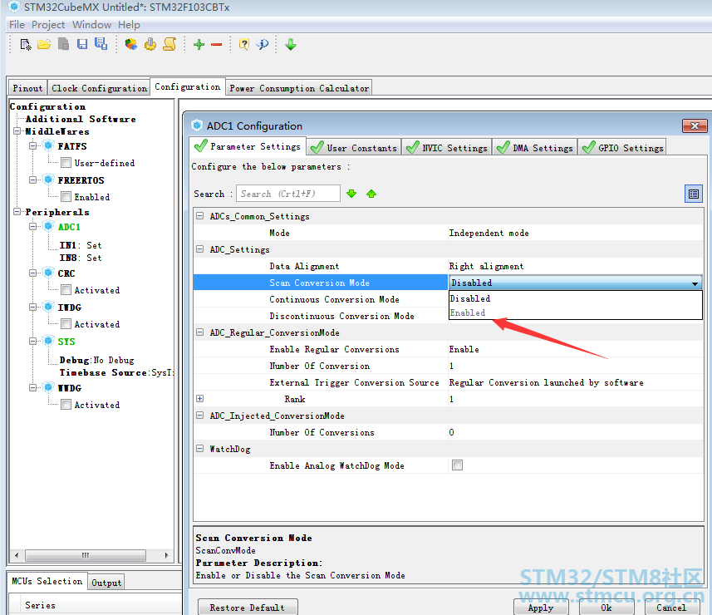Viewport: 712px width, 615px height.
Task: Collapse WatchDog group
Action: (x=199, y=448)
